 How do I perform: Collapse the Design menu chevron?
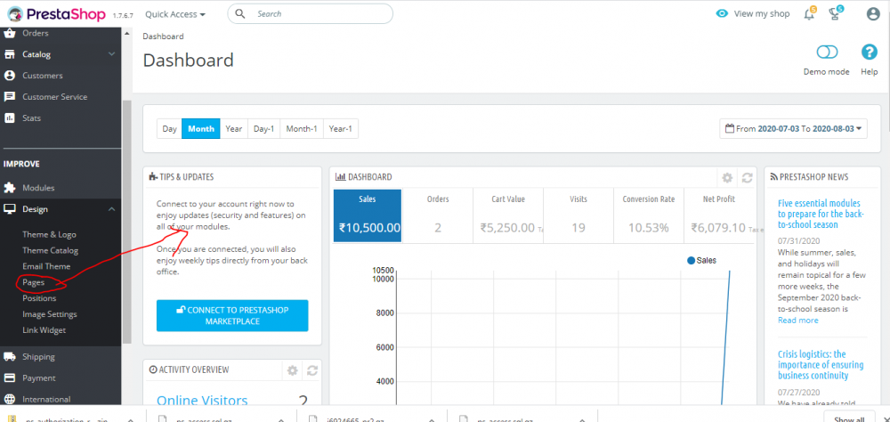tap(111, 209)
